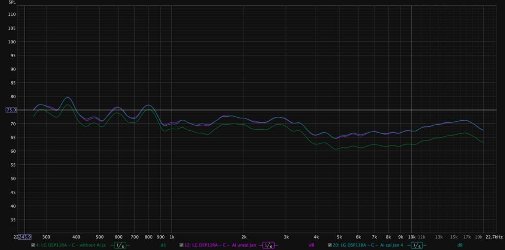Toggle the trace 12 'AI uncal' checkbox

(x=181, y=245)
